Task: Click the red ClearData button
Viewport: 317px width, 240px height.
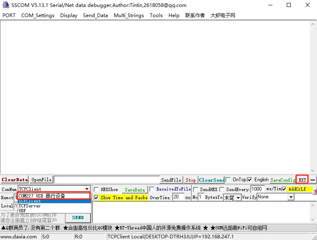Action: [15, 180]
